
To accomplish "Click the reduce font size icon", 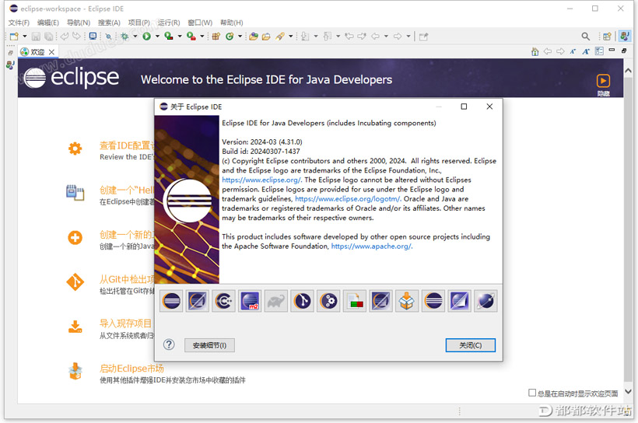I will point(573,51).
